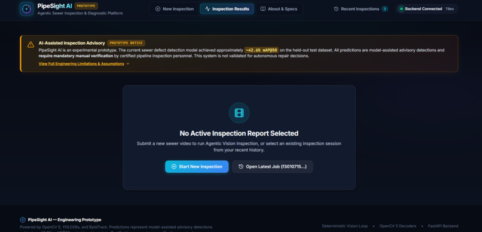
Task: Click the plus icon on Start New Inspection
Action: point(173,167)
